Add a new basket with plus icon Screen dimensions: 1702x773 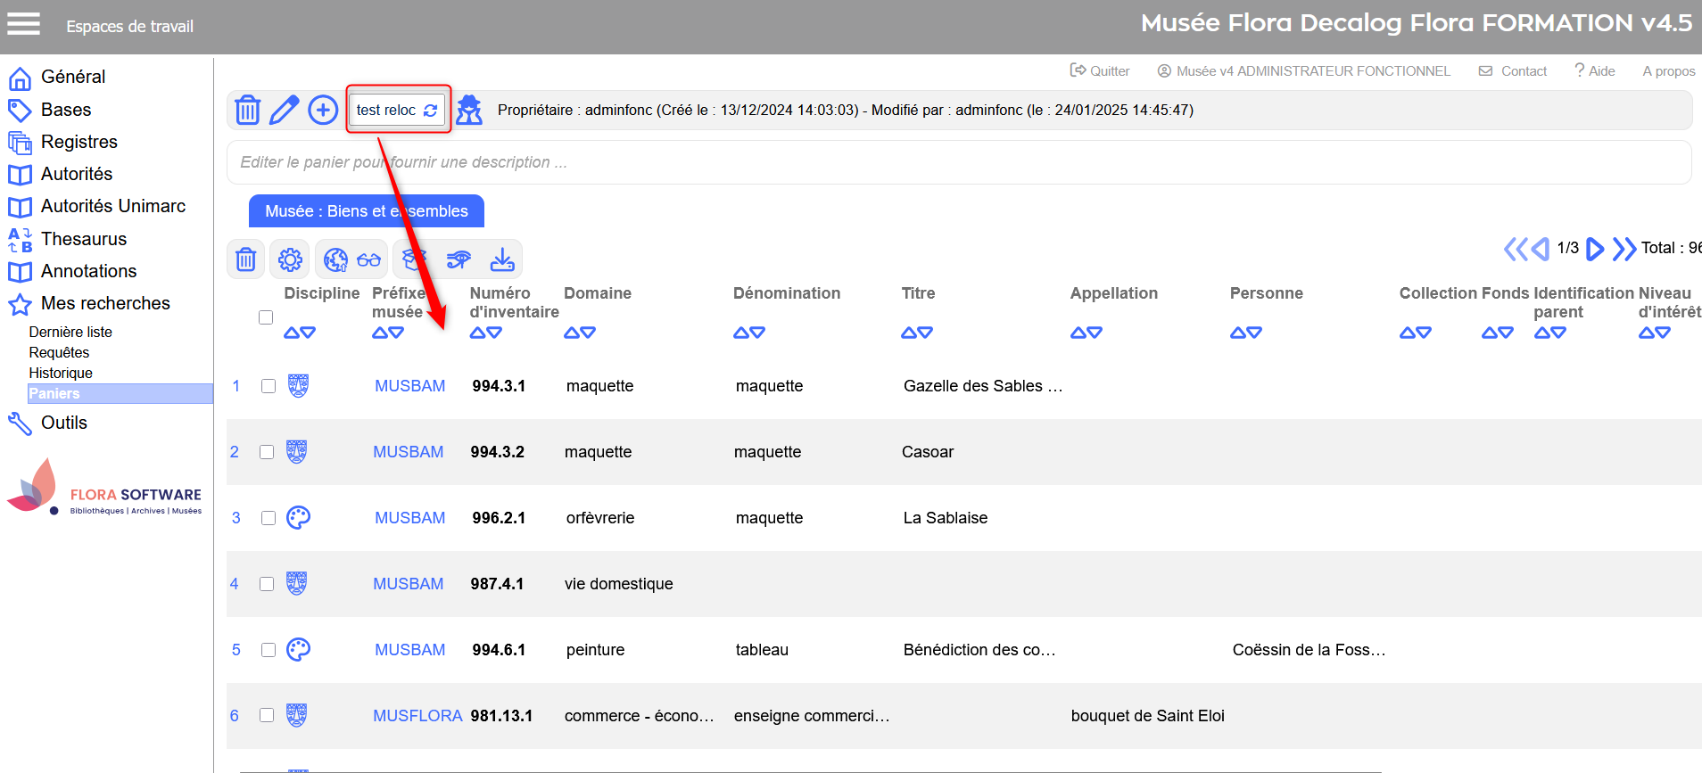pyautogui.click(x=322, y=111)
